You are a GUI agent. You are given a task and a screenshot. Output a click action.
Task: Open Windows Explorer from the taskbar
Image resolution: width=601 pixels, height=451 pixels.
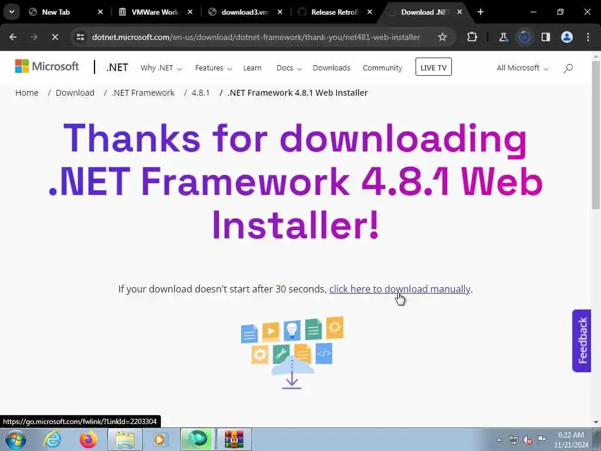pos(125,439)
